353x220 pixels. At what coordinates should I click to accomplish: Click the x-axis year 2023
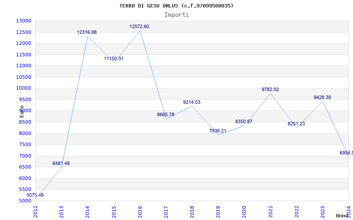pyautogui.click(x=323, y=212)
